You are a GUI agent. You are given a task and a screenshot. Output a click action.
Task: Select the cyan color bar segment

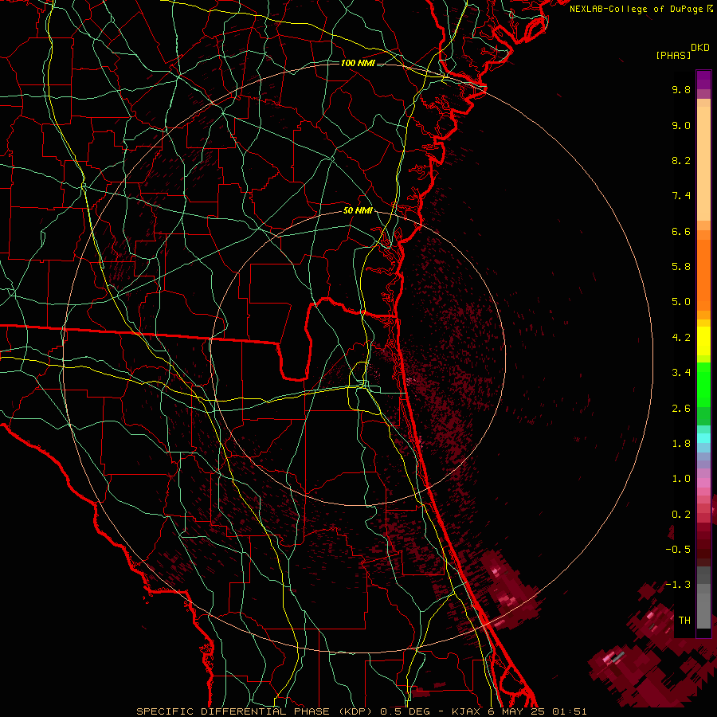[703, 438]
